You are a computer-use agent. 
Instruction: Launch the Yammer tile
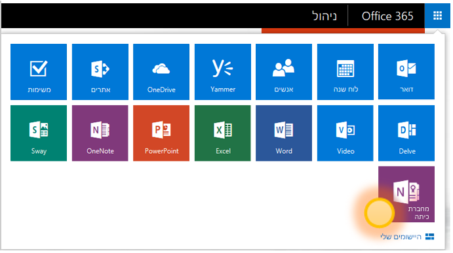coord(223,72)
